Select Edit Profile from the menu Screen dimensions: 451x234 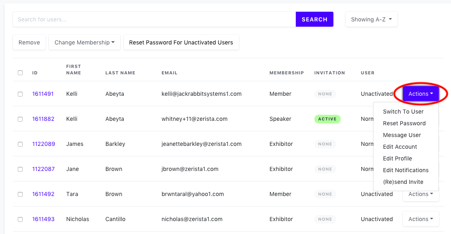pyautogui.click(x=397, y=158)
